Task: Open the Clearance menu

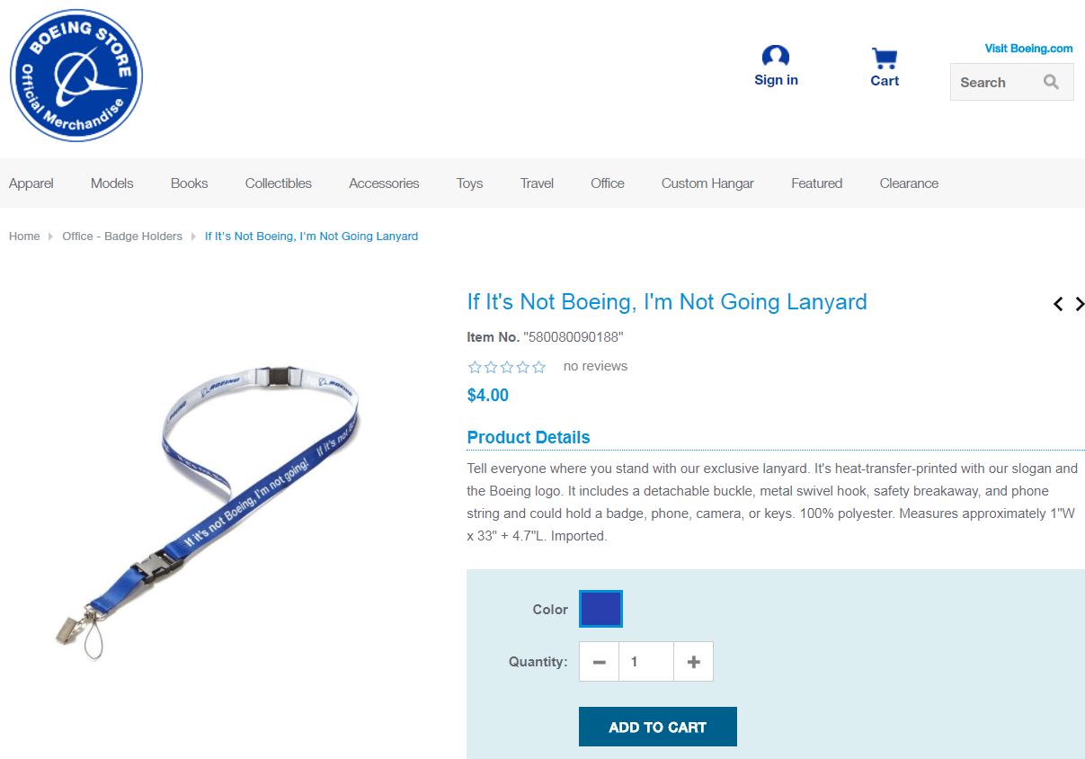Action: (x=909, y=183)
